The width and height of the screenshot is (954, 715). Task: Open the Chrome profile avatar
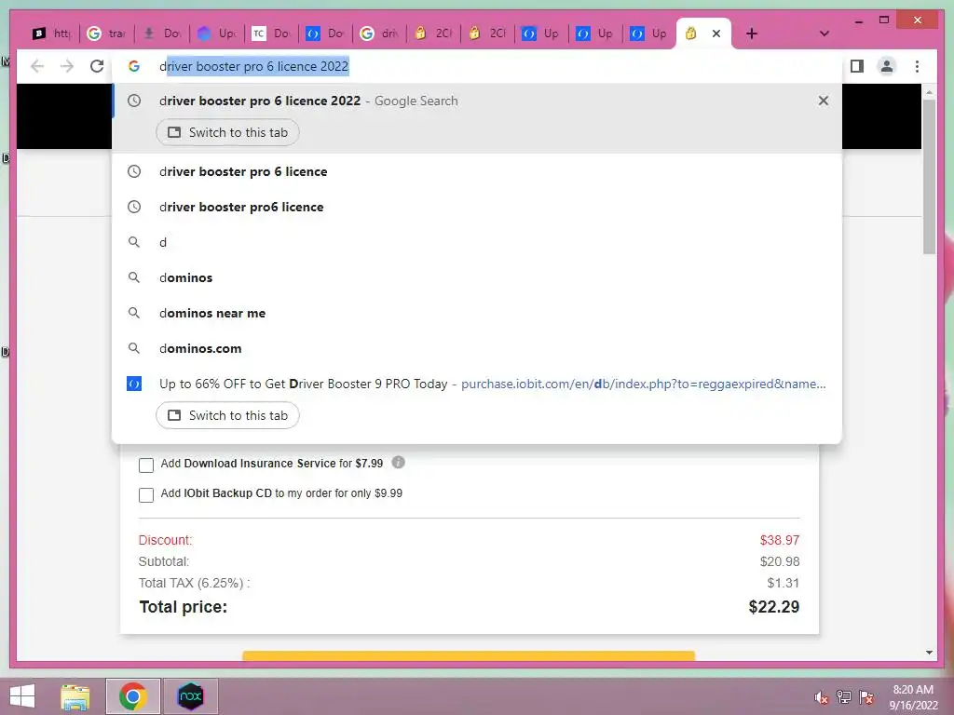click(887, 66)
